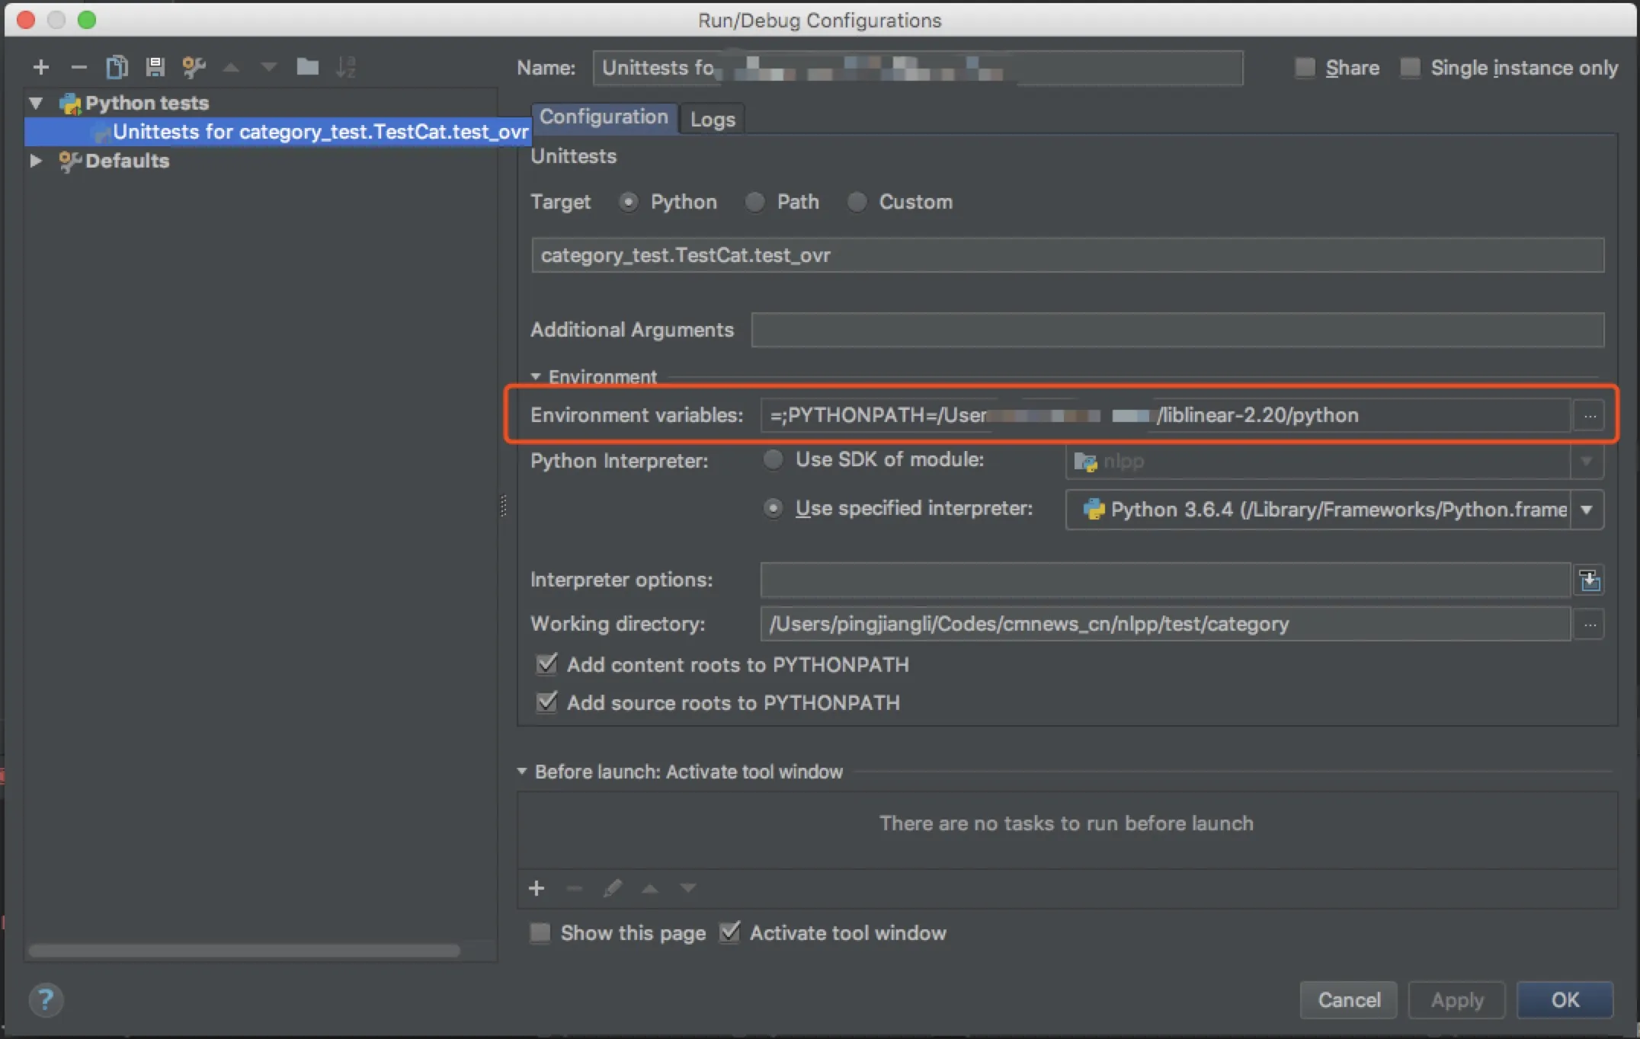The height and width of the screenshot is (1039, 1640).
Task: Click the remove configuration minus icon
Action: tap(78, 68)
